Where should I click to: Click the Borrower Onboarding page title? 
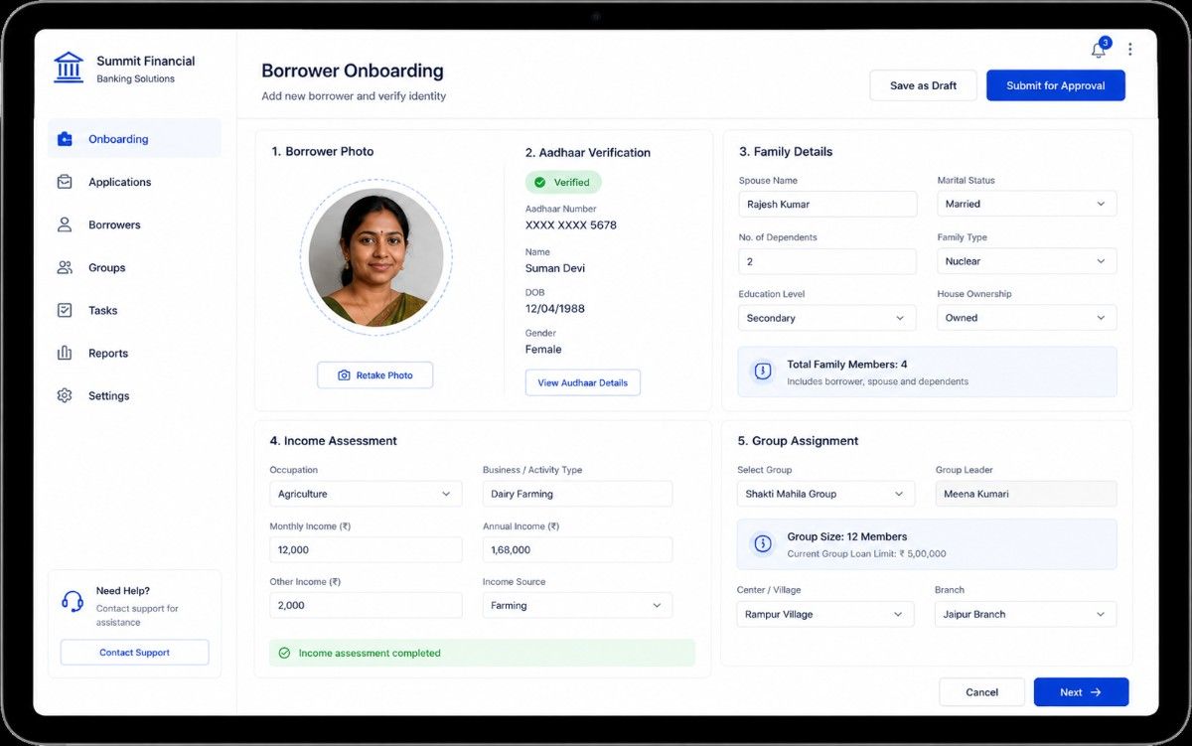(353, 72)
